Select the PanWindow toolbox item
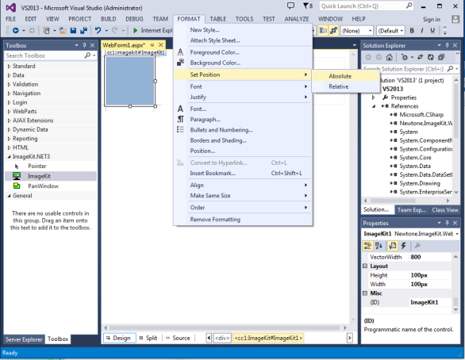Screen dimensions: 465x360 click(51, 186)
